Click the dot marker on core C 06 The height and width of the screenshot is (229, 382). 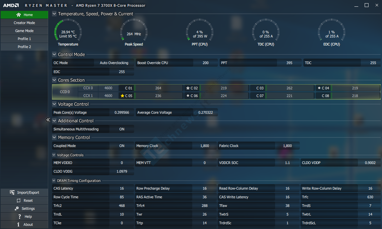(x=188, y=96)
